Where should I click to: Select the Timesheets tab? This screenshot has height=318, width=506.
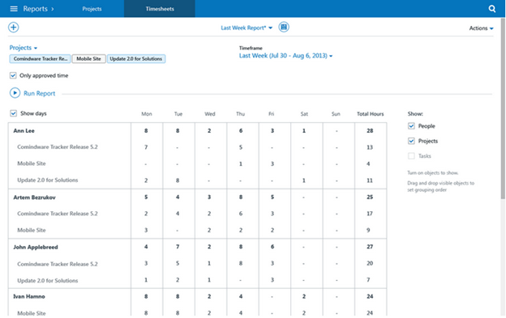coord(160,9)
